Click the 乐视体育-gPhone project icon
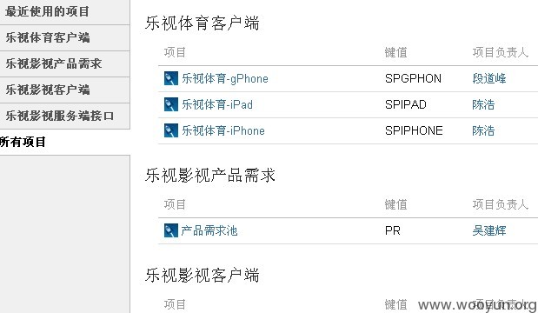538x313 pixels. point(171,78)
